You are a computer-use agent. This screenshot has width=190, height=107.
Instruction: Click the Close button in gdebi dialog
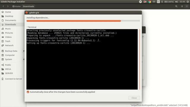[134, 98]
